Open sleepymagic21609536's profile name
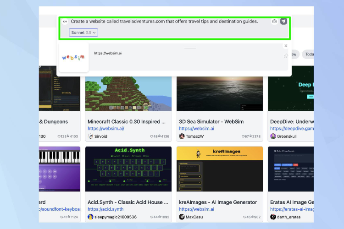The image size is (344, 229). 116,217
